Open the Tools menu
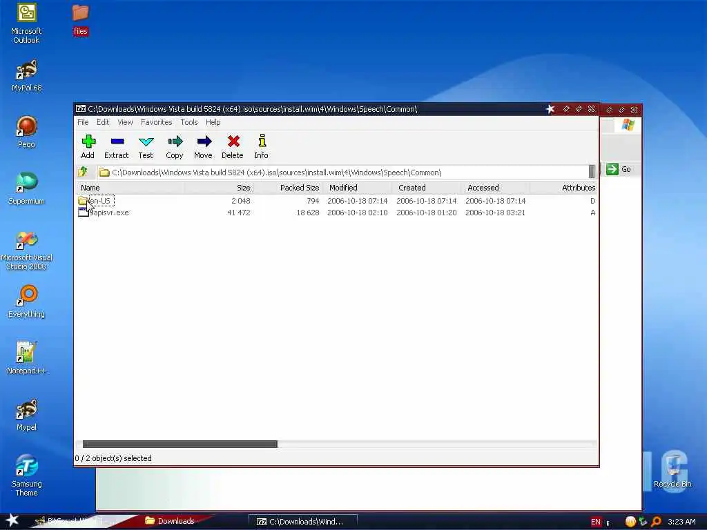The image size is (707, 530). tap(189, 122)
